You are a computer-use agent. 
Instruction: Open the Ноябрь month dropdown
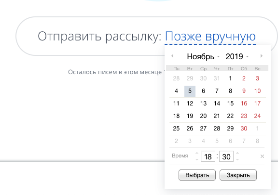203,56
